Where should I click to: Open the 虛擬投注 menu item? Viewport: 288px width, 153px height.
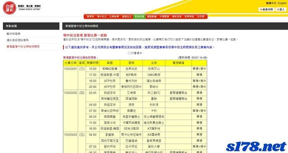(x=127, y=17)
